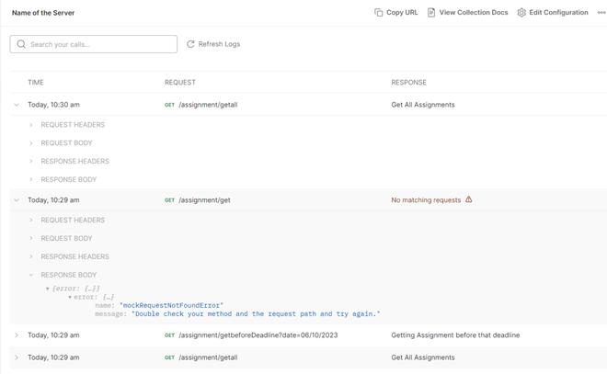The image size is (607, 374).
Task: Click the red warning triangle icon
Action: [468, 199]
